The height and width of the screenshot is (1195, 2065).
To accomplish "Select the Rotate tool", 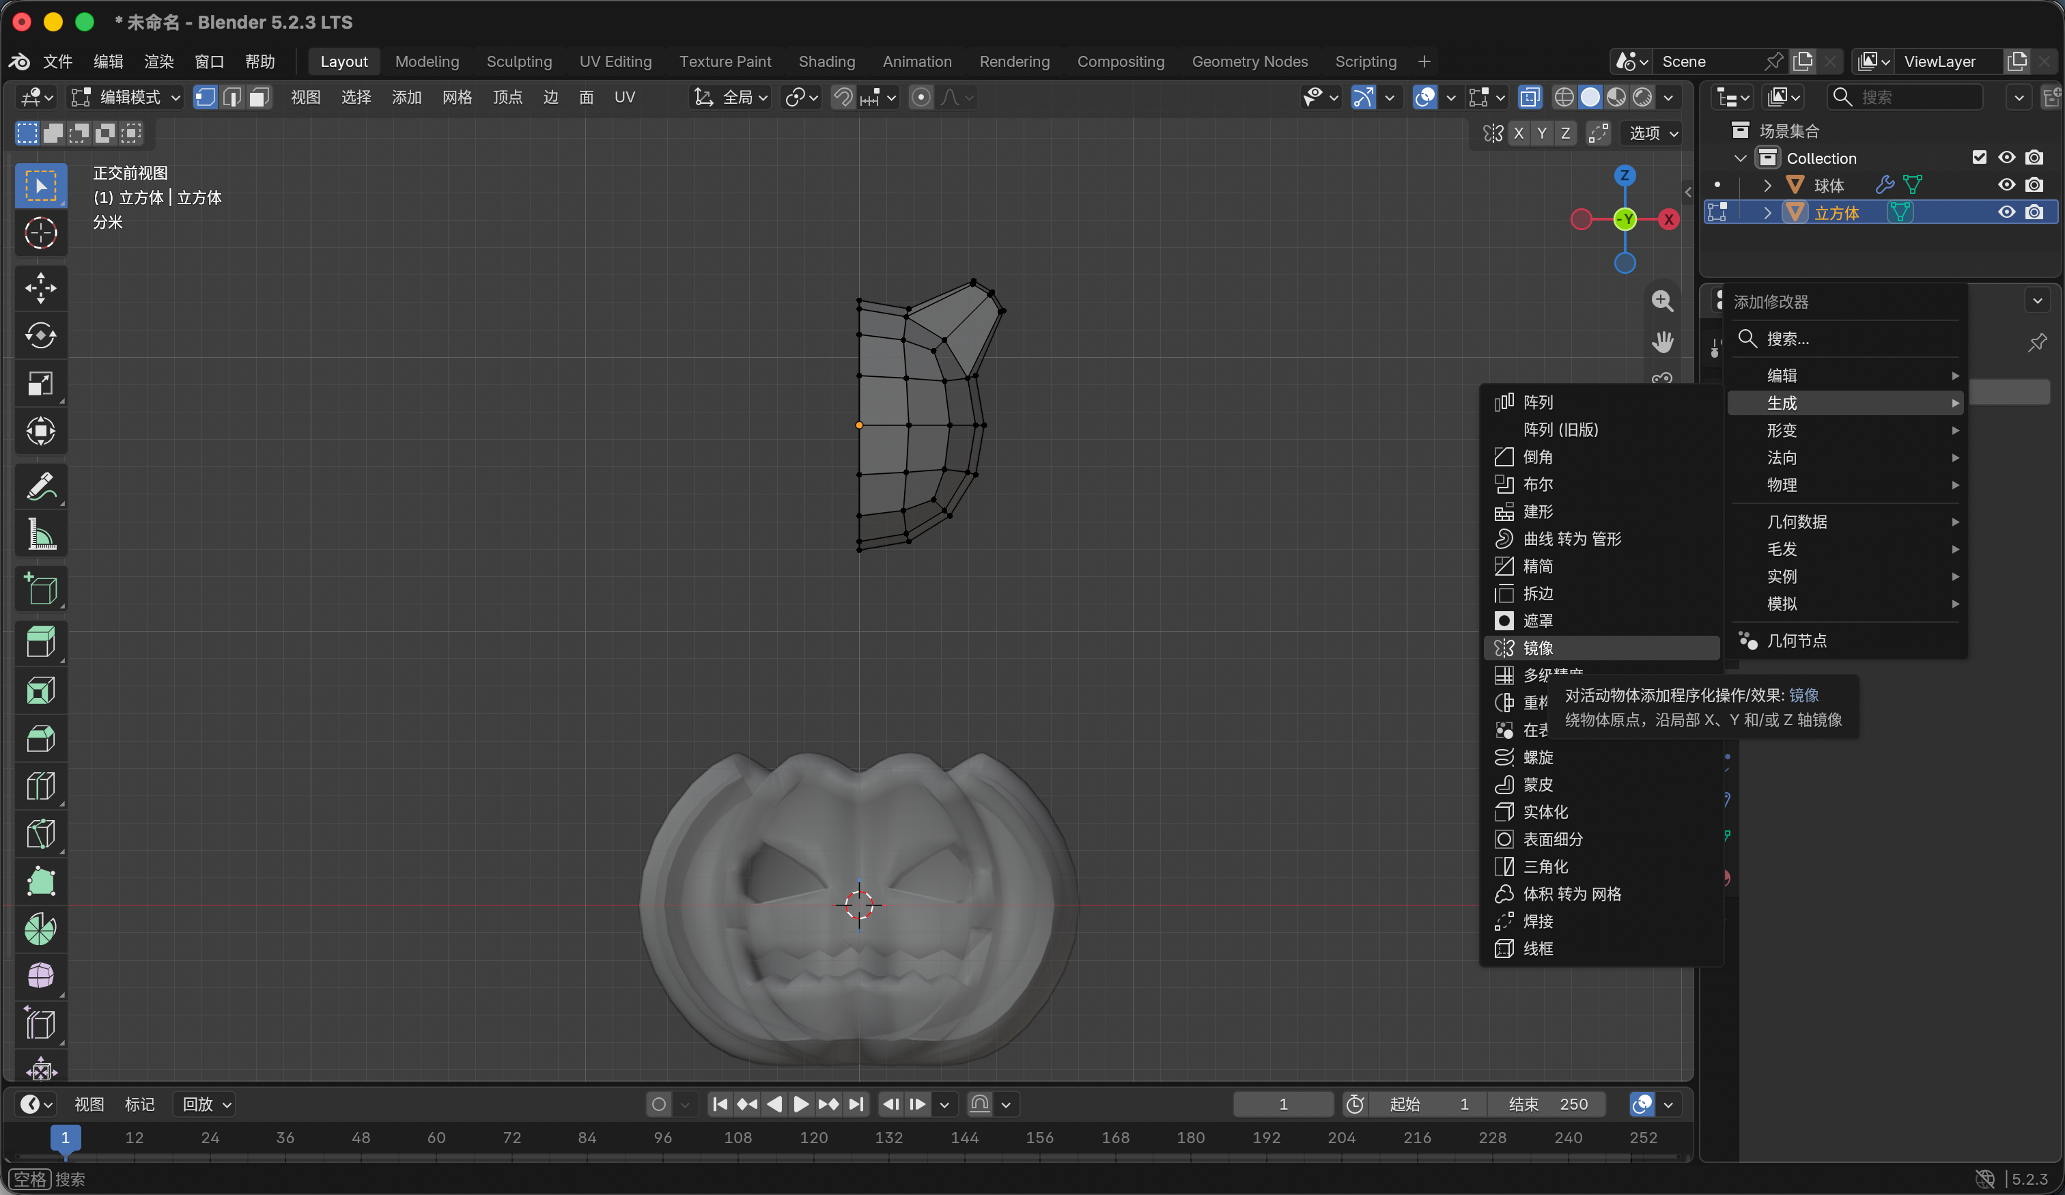I will (40, 335).
